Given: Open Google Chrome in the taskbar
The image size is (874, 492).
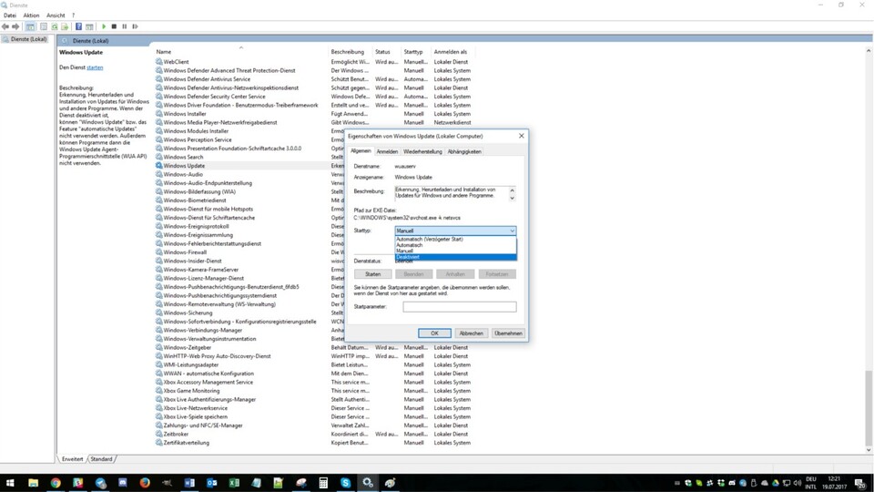Looking at the screenshot, I should click(x=56, y=482).
